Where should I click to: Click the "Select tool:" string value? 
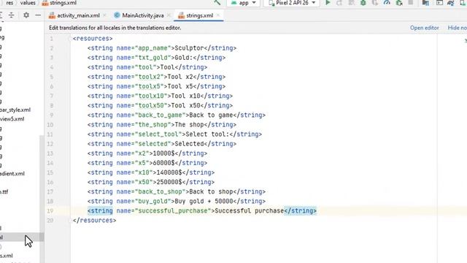pyautogui.click(x=207, y=134)
